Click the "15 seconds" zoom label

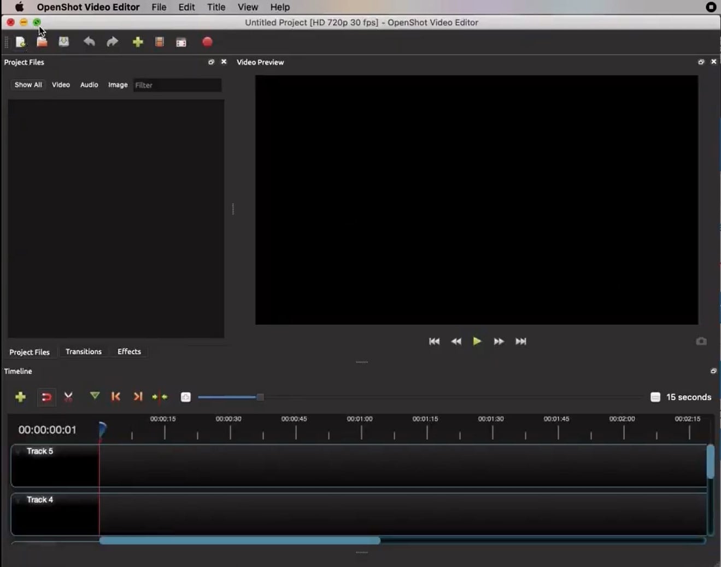pyautogui.click(x=689, y=398)
